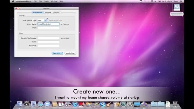Open the Apple menu
The height and width of the screenshot is (109, 194).
pos(13,1)
